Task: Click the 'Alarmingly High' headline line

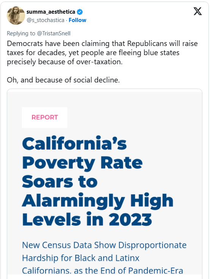Action: point(98,201)
